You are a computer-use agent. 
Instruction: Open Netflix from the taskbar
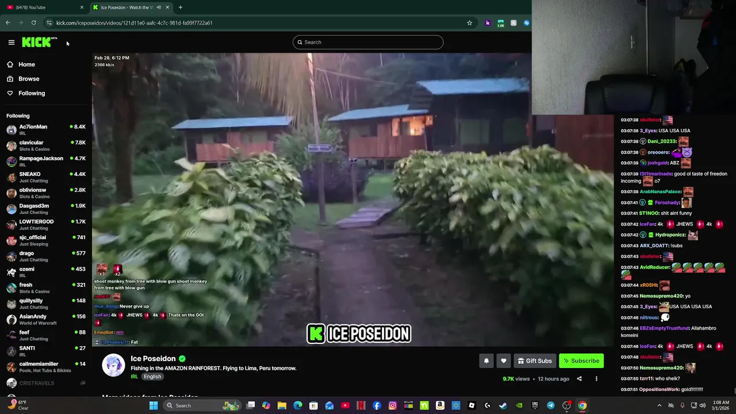tap(361, 405)
